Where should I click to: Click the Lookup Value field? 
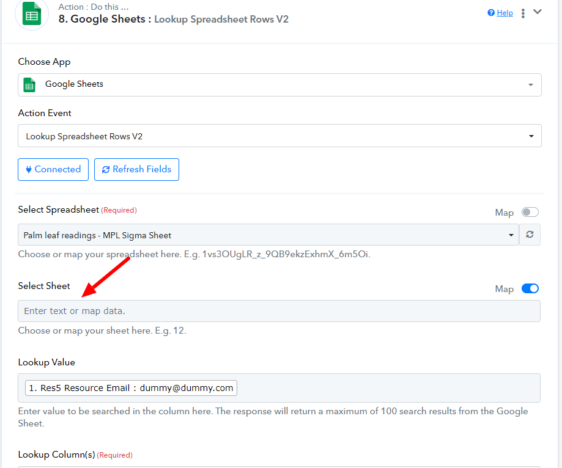(279, 388)
